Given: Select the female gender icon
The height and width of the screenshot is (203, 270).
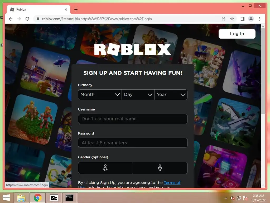Looking at the screenshot, I should 105,168.
